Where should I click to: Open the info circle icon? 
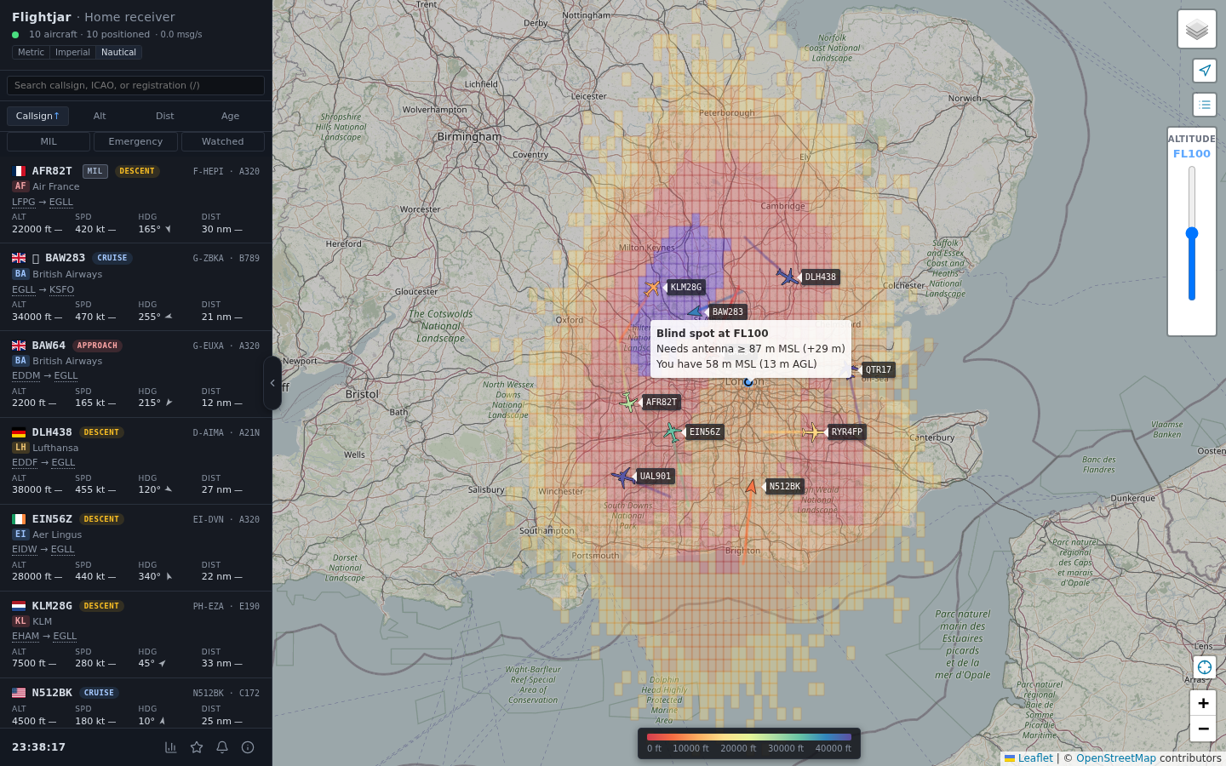click(x=248, y=747)
